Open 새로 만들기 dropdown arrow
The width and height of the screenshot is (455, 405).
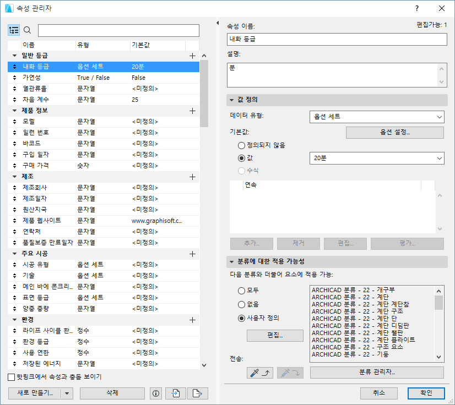pos(67,393)
